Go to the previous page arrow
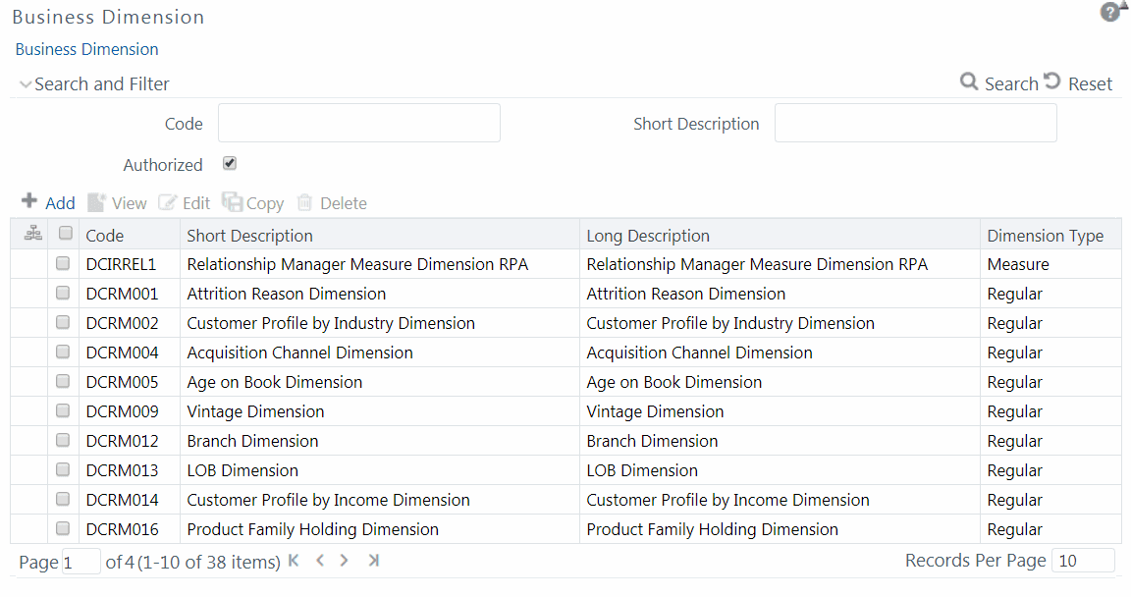Image resolution: width=1131 pixels, height=597 pixels. point(319,561)
